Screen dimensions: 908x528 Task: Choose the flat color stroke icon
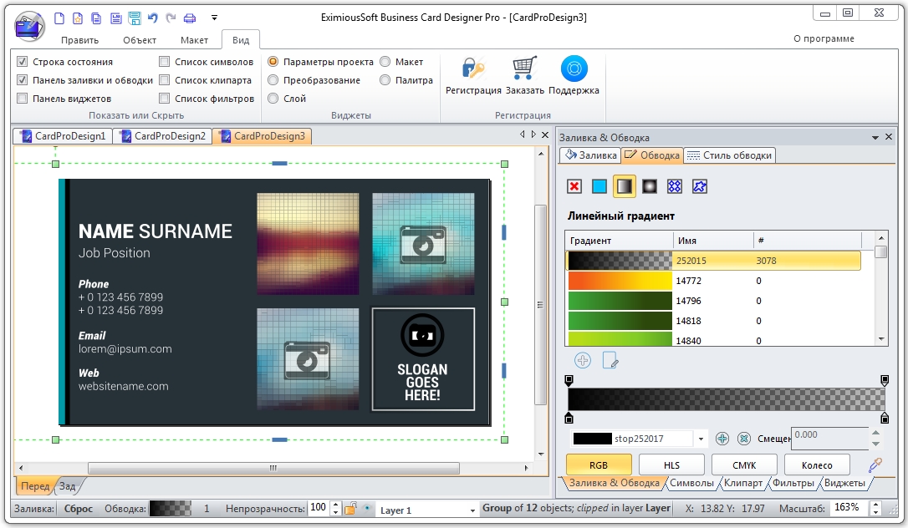pos(599,186)
